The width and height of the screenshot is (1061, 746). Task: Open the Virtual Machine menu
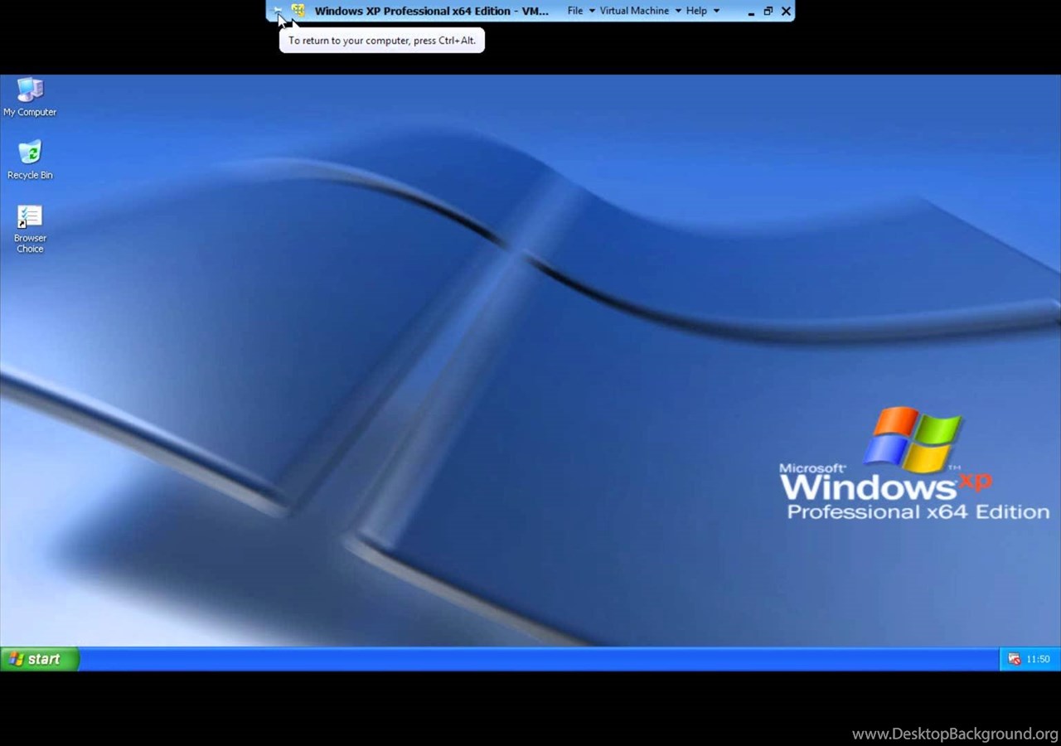[640, 11]
